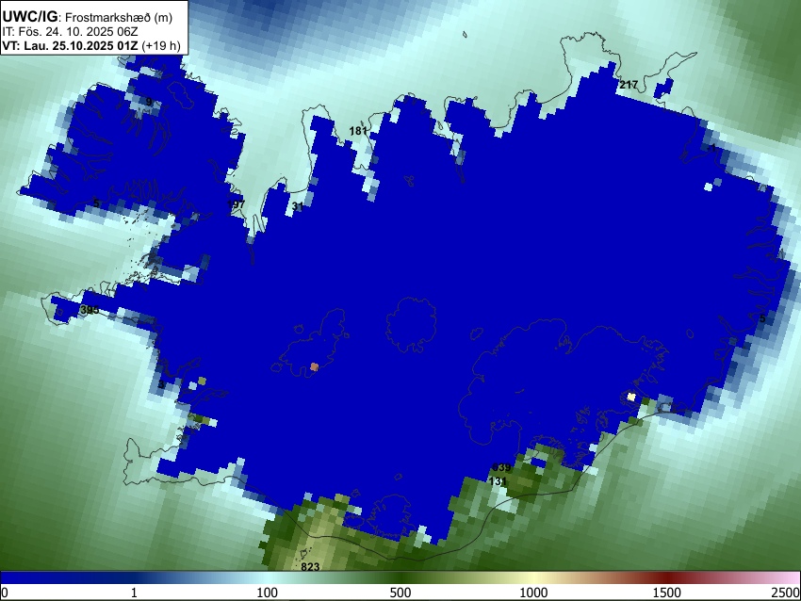Click the pale yellow color bar segment above 1000

(x=533, y=577)
